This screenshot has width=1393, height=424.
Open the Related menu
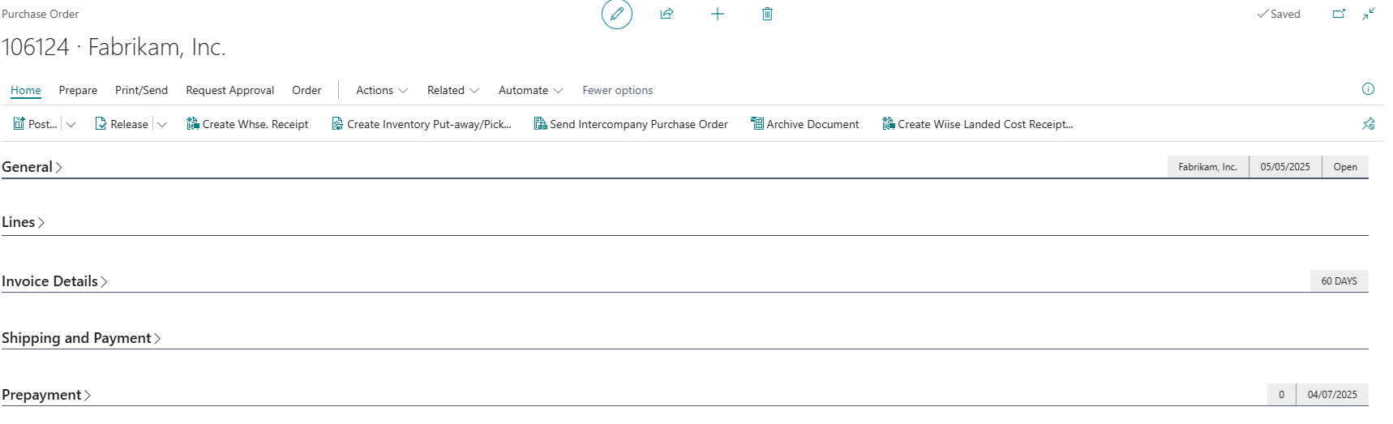pos(452,90)
